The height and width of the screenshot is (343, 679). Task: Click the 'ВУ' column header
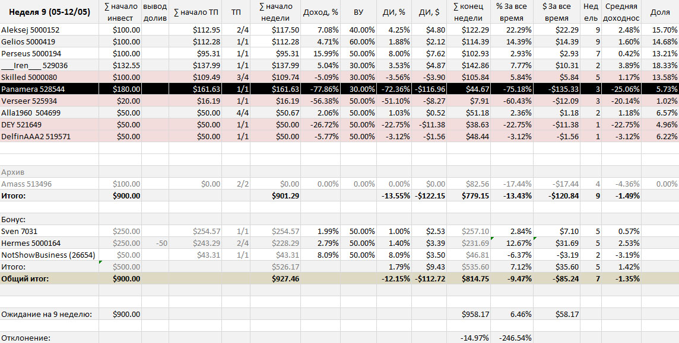(x=358, y=12)
